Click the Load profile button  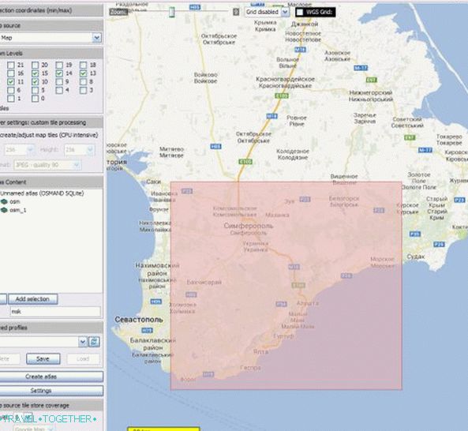pos(83,358)
